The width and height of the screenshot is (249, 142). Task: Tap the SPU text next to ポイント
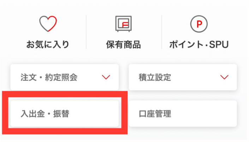pyautogui.click(x=219, y=45)
